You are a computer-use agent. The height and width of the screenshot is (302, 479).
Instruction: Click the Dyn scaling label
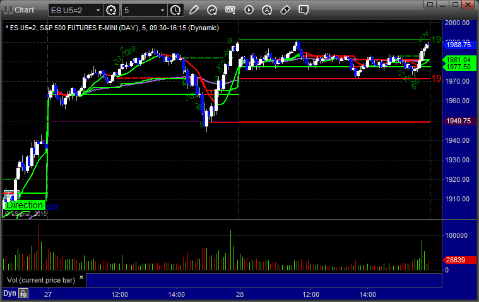[9, 293]
